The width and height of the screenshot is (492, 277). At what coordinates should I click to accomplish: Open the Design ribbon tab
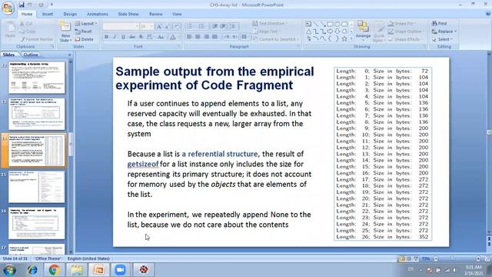tap(70, 14)
